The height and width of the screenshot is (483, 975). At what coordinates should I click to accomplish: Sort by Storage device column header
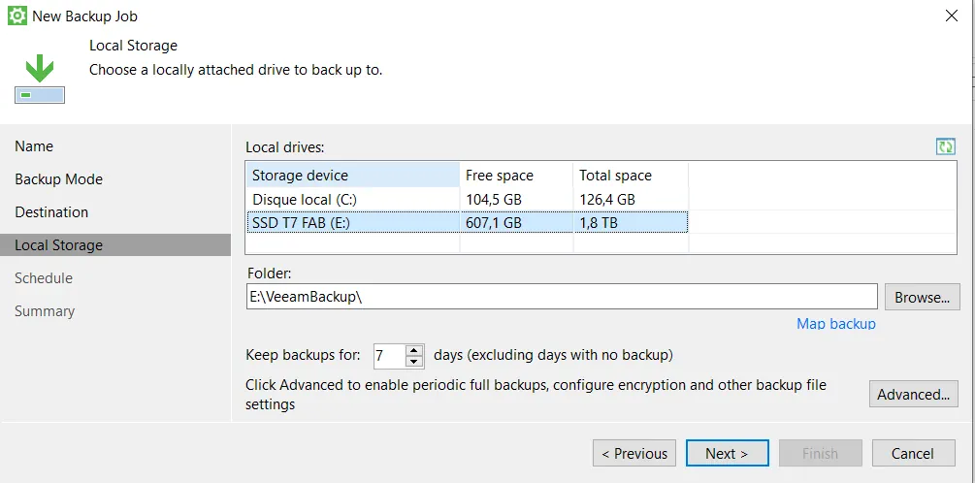click(352, 176)
